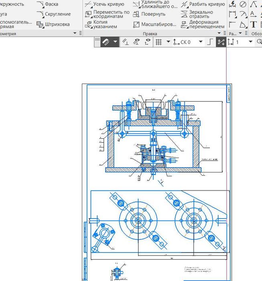Click the Дуга arc command
Image resolution: width=262 pixels, height=281 pixels.
[x=4, y=14]
